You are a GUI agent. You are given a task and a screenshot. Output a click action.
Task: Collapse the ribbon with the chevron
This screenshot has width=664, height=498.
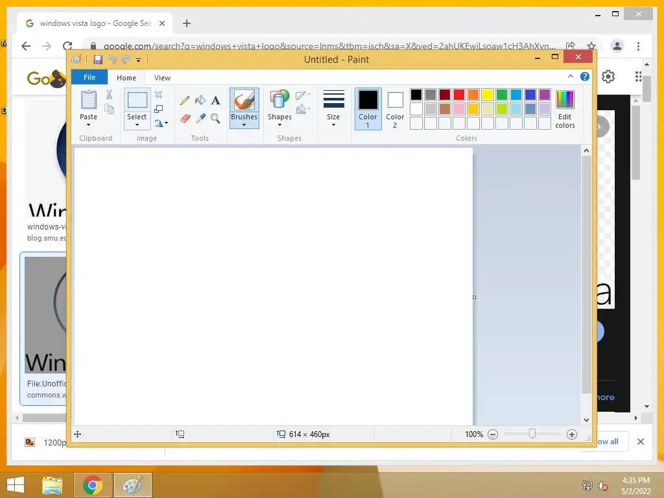(x=571, y=77)
